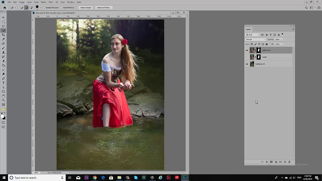Open Google Chrome from taskbar
This screenshot has height=181, width=322.
click(95, 178)
